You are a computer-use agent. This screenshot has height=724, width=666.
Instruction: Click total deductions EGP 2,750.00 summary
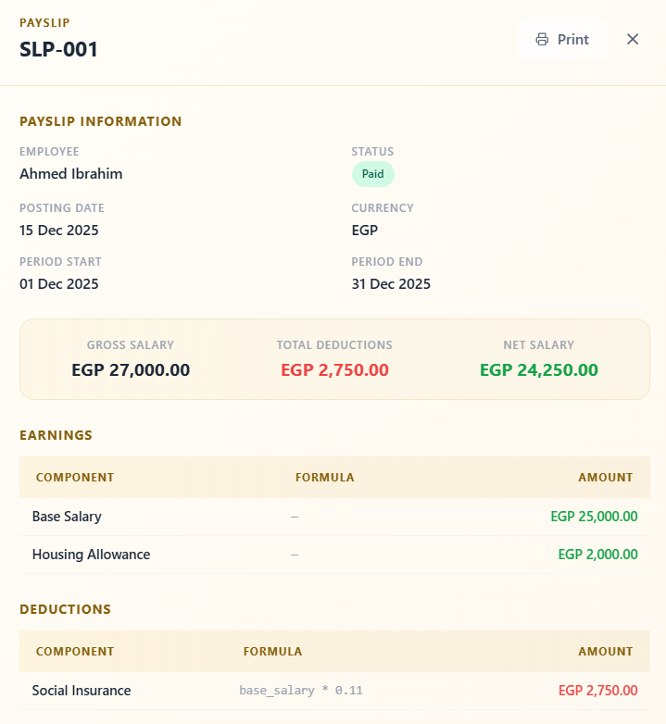click(x=334, y=369)
